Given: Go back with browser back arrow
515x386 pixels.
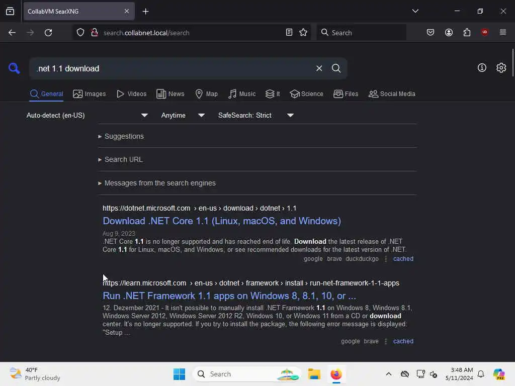Looking at the screenshot, I should point(12,33).
